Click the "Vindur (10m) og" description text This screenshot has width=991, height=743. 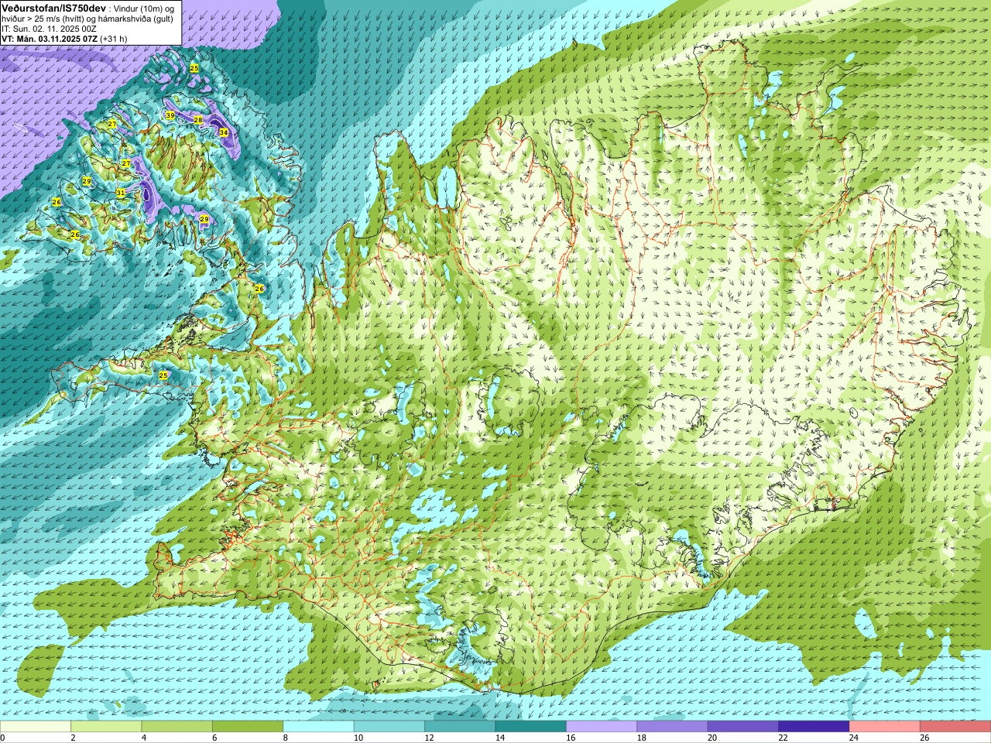tap(145, 8)
